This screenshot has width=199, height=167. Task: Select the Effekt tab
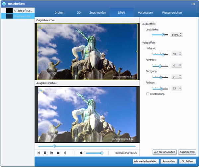pyautogui.click(x=121, y=13)
